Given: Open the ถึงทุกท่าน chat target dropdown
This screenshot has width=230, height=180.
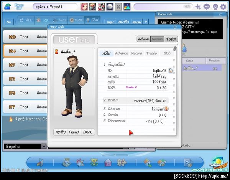Looking at the screenshot, I should click(x=44, y=146).
